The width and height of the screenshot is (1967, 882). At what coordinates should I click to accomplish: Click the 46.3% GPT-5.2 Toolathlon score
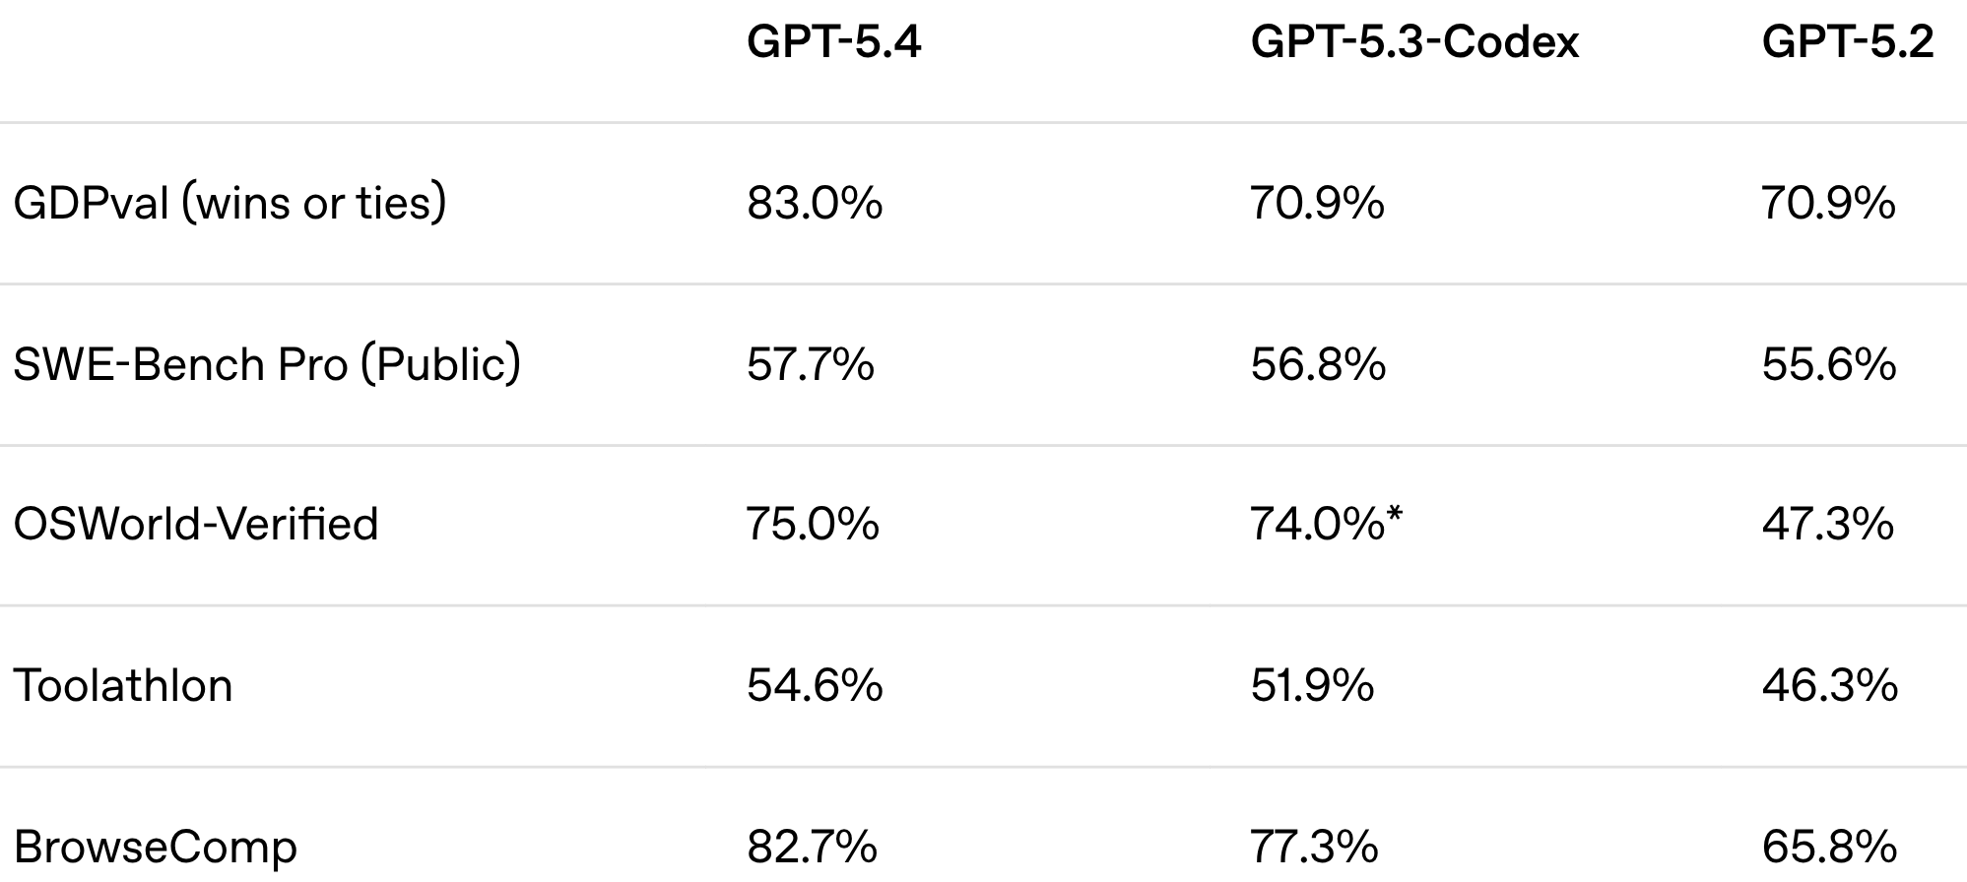click(x=1829, y=685)
